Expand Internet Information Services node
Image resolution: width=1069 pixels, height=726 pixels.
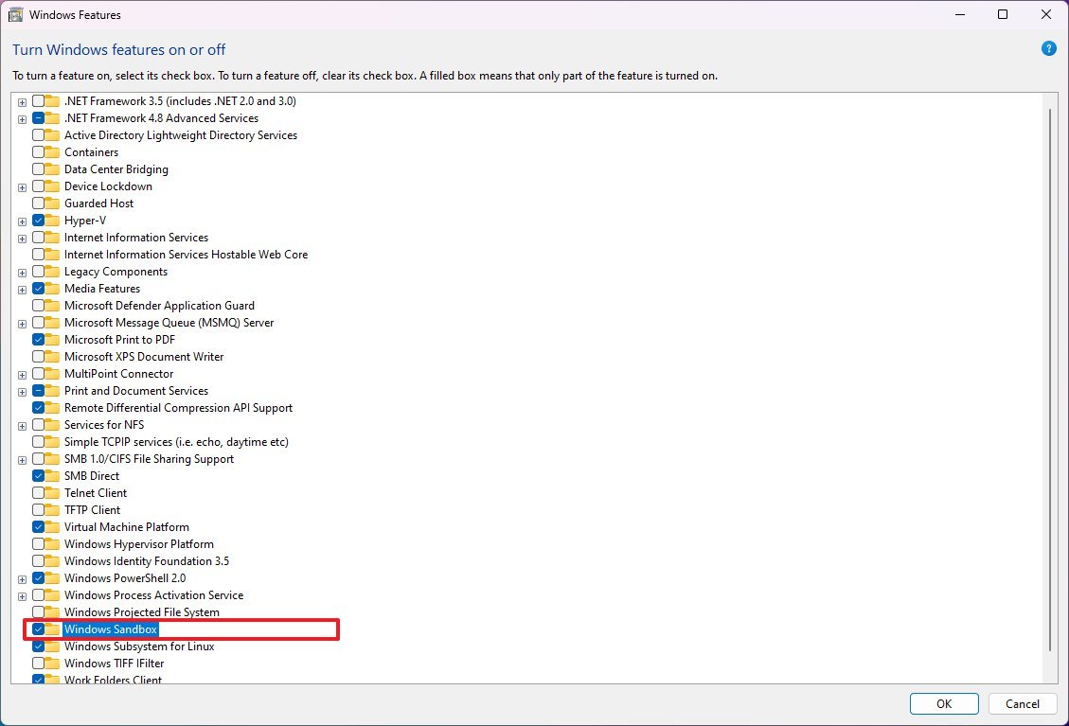22,239
